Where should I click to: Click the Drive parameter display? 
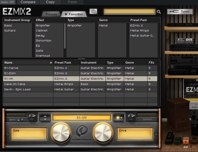[x=135, y=134]
